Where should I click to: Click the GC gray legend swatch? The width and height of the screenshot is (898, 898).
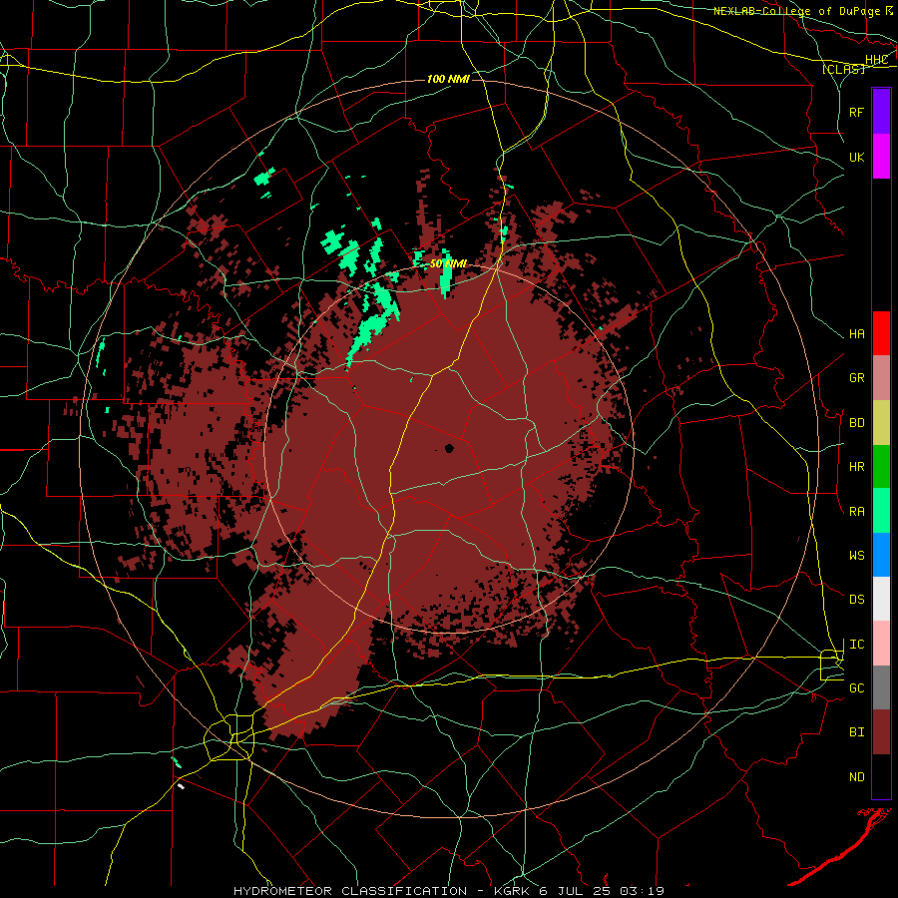pos(881,687)
